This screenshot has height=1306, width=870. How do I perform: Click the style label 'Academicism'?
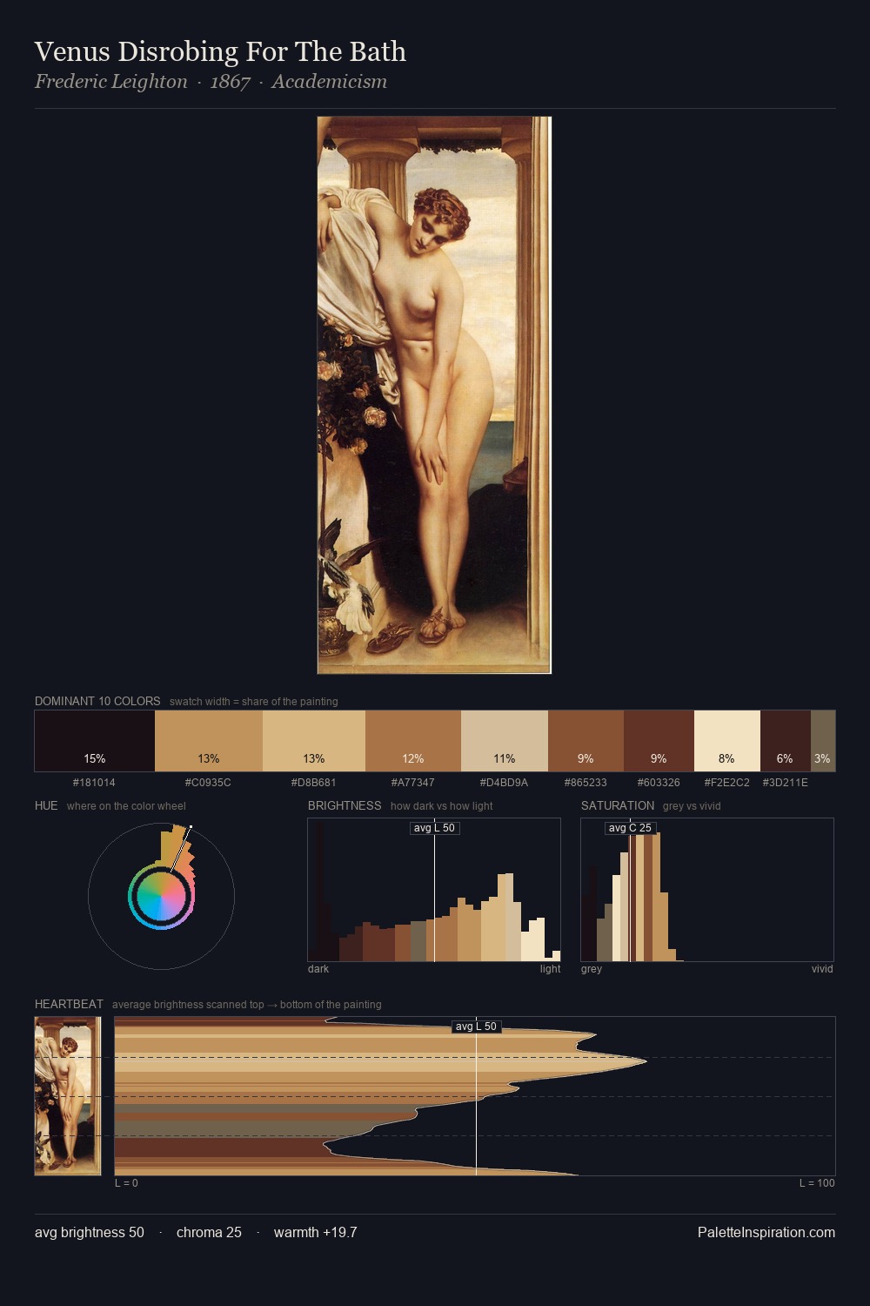click(x=329, y=82)
